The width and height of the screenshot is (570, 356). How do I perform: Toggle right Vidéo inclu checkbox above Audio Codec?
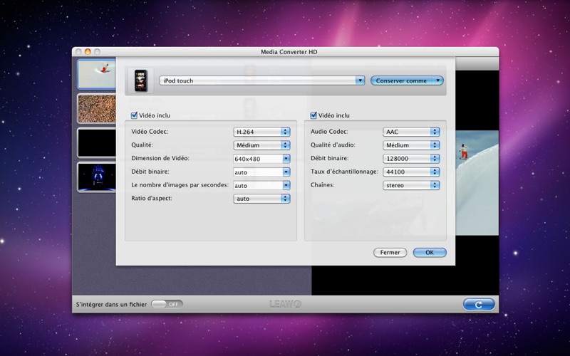click(x=313, y=115)
